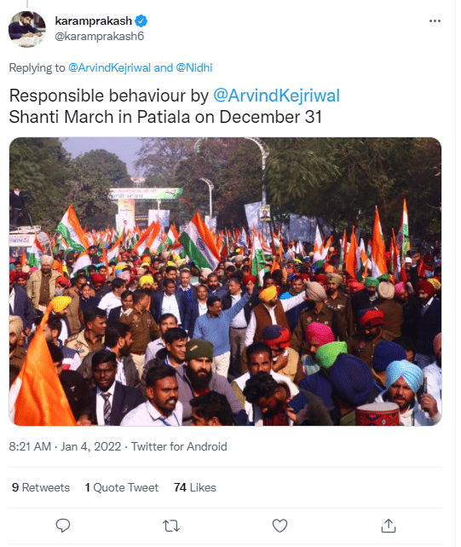Screen dimensions: 461x547
Task: Retweet using the arrows icon
Action: click(171, 526)
